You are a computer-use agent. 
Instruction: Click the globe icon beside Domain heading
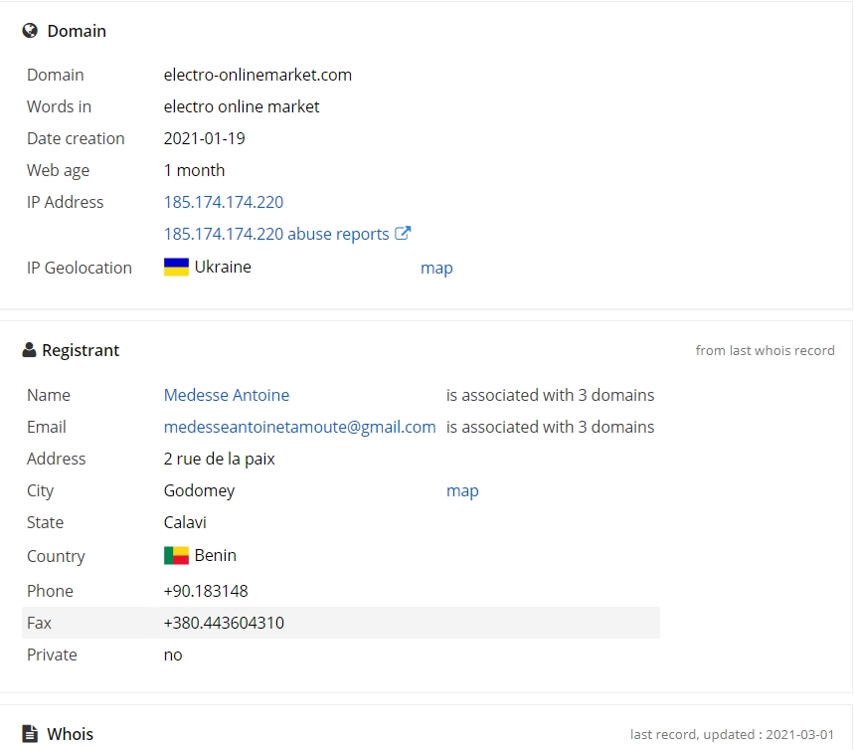click(30, 31)
